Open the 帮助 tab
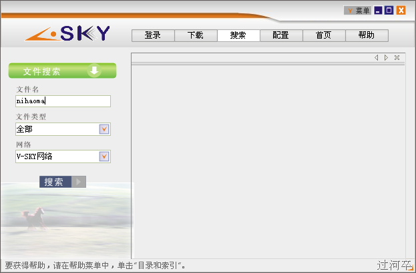Viewport: 416px width, 273px height. pos(367,35)
